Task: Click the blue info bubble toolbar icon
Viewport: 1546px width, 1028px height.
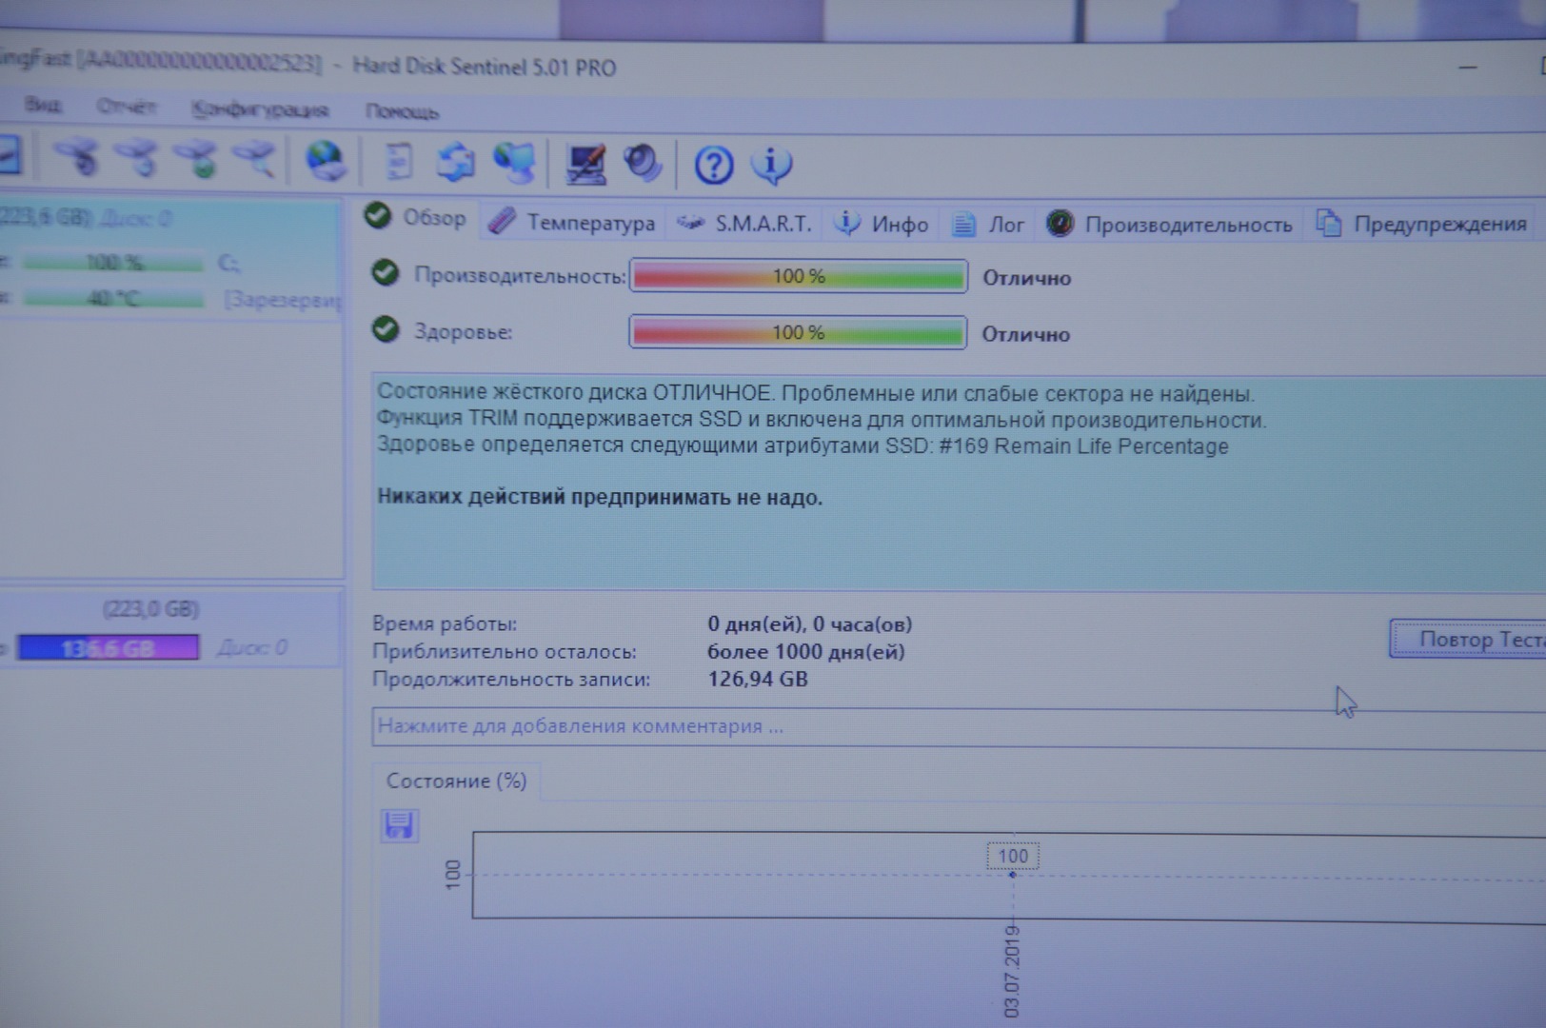Action: pos(771,165)
